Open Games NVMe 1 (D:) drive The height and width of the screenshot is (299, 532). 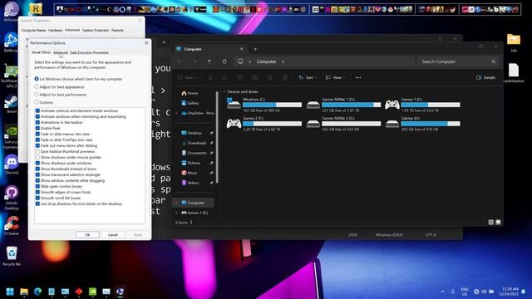(343, 105)
